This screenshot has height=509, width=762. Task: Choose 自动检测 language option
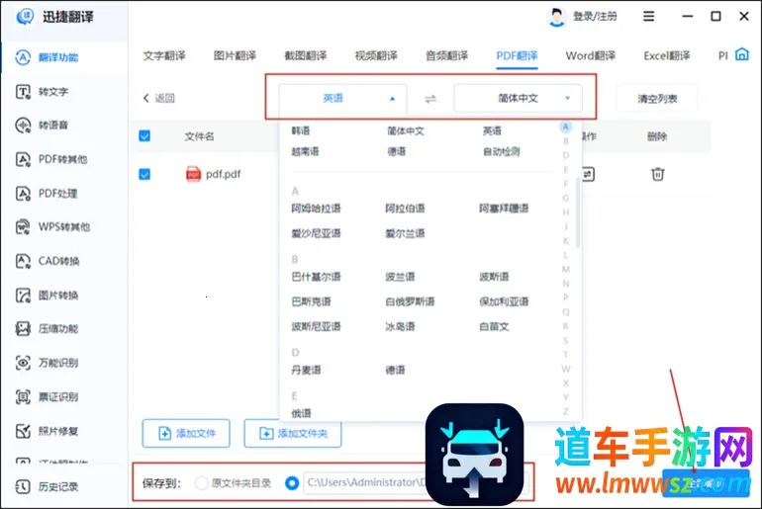coord(502,152)
